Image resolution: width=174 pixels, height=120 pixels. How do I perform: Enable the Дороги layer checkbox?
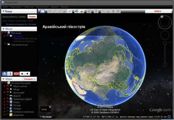8,95
